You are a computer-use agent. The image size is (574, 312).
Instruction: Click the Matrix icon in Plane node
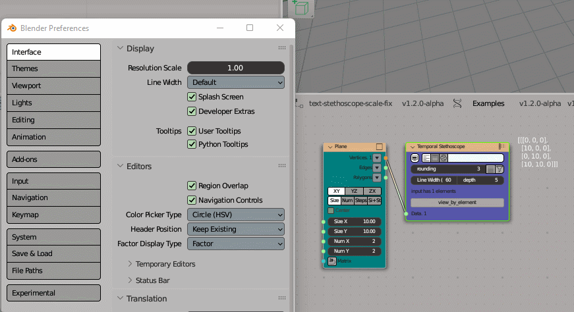(331, 261)
